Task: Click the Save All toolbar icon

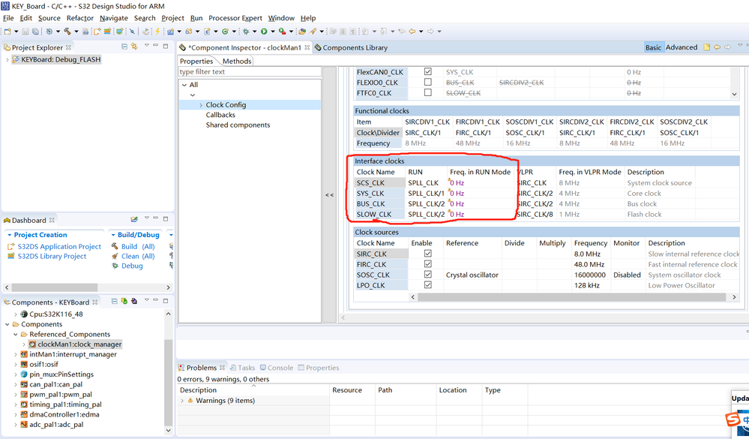Action: tap(35, 32)
